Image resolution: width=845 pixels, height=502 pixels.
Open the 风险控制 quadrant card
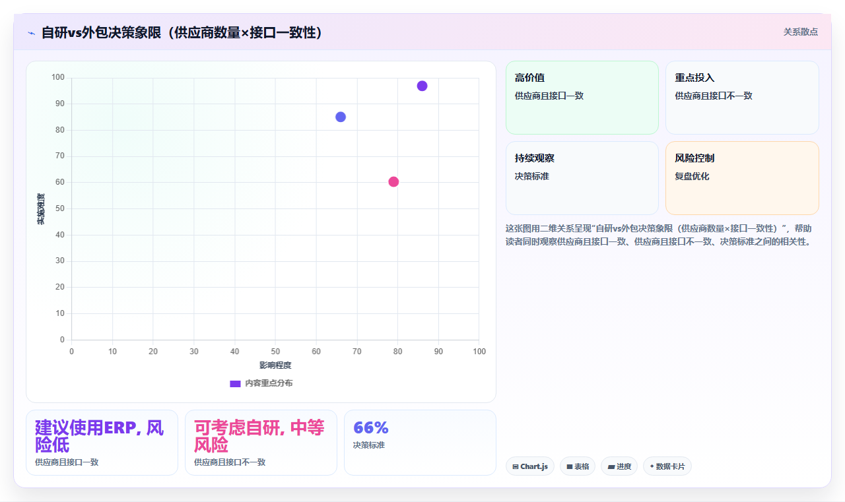coord(742,178)
